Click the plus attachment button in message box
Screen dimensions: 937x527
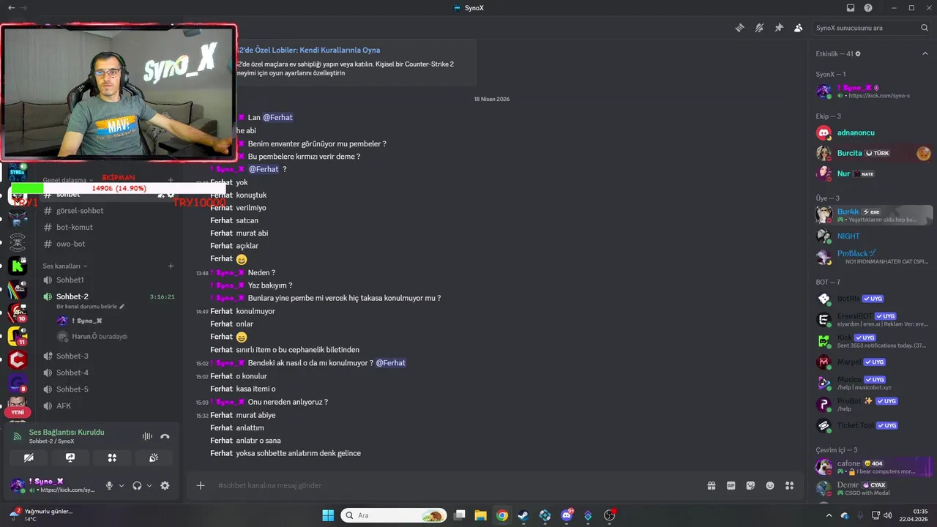201,485
